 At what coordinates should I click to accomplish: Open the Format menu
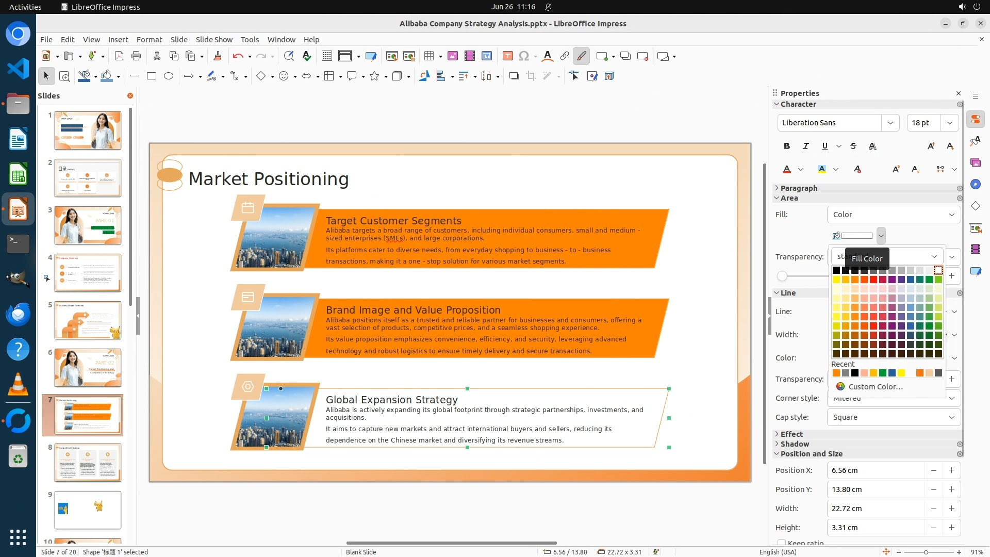click(x=149, y=39)
